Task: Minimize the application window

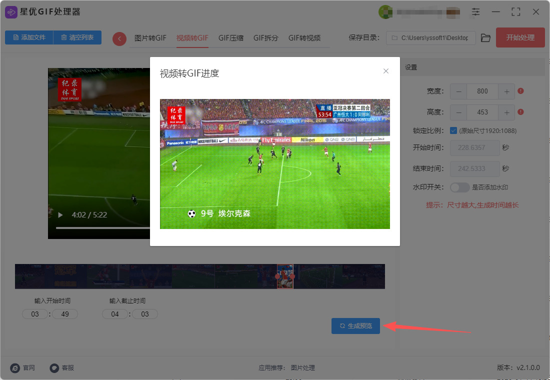Action: click(x=495, y=12)
